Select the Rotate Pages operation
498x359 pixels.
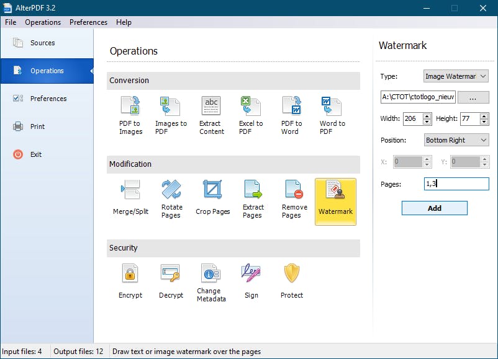[171, 199]
